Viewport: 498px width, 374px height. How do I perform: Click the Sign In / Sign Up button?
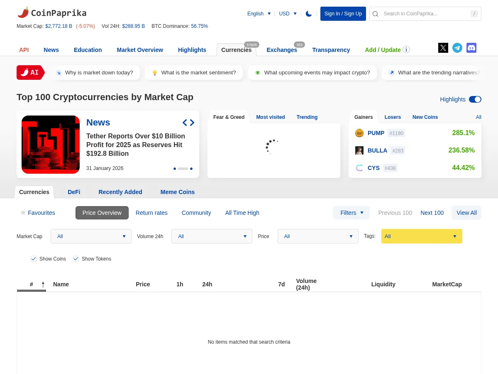point(343,14)
